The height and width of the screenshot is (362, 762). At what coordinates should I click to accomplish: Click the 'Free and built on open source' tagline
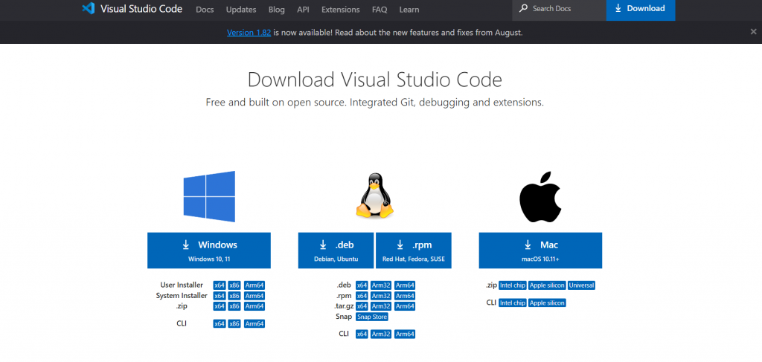[375, 103]
